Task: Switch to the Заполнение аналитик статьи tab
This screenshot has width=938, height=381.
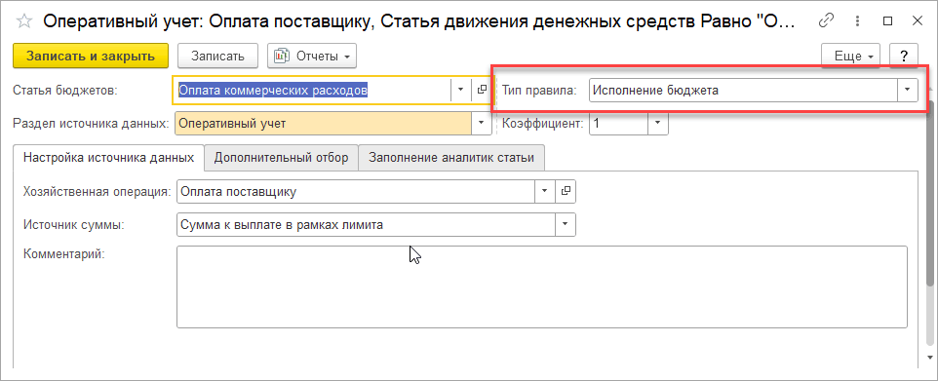Action: tap(451, 158)
